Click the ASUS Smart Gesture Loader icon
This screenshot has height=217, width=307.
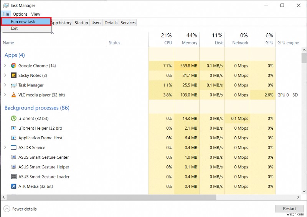[x=13, y=177]
